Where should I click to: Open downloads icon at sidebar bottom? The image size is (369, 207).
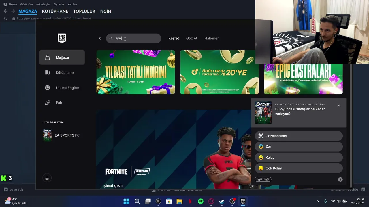click(47, 178)
